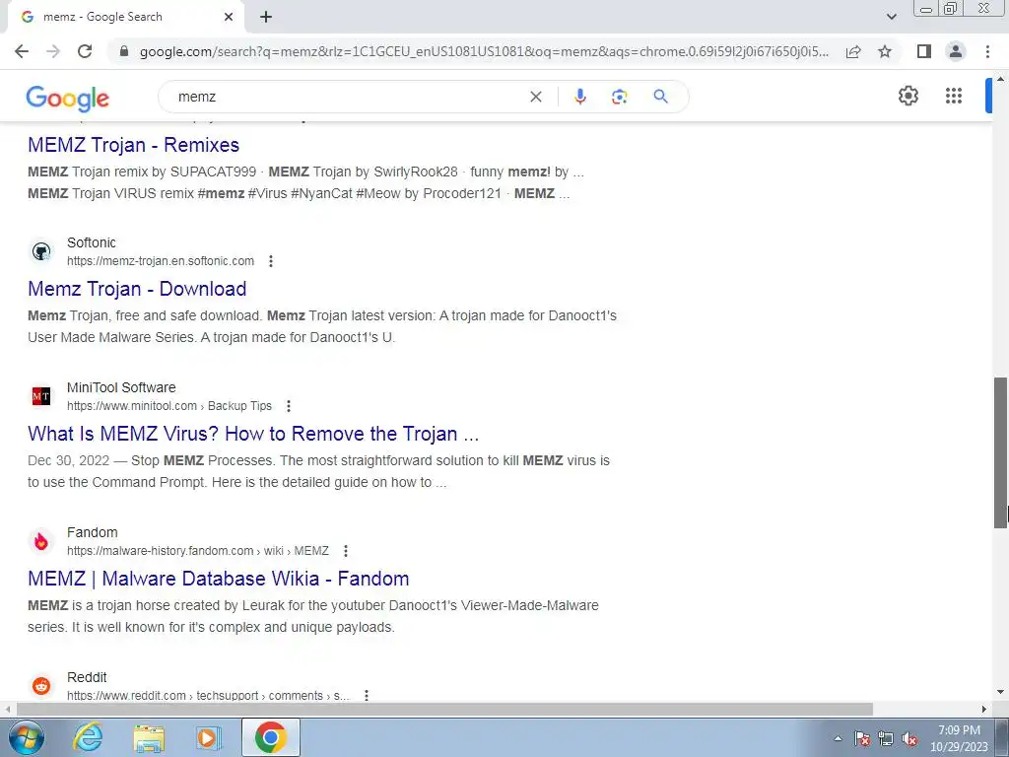Open a new tab
1009x757 pixels.
click(266, 18)
